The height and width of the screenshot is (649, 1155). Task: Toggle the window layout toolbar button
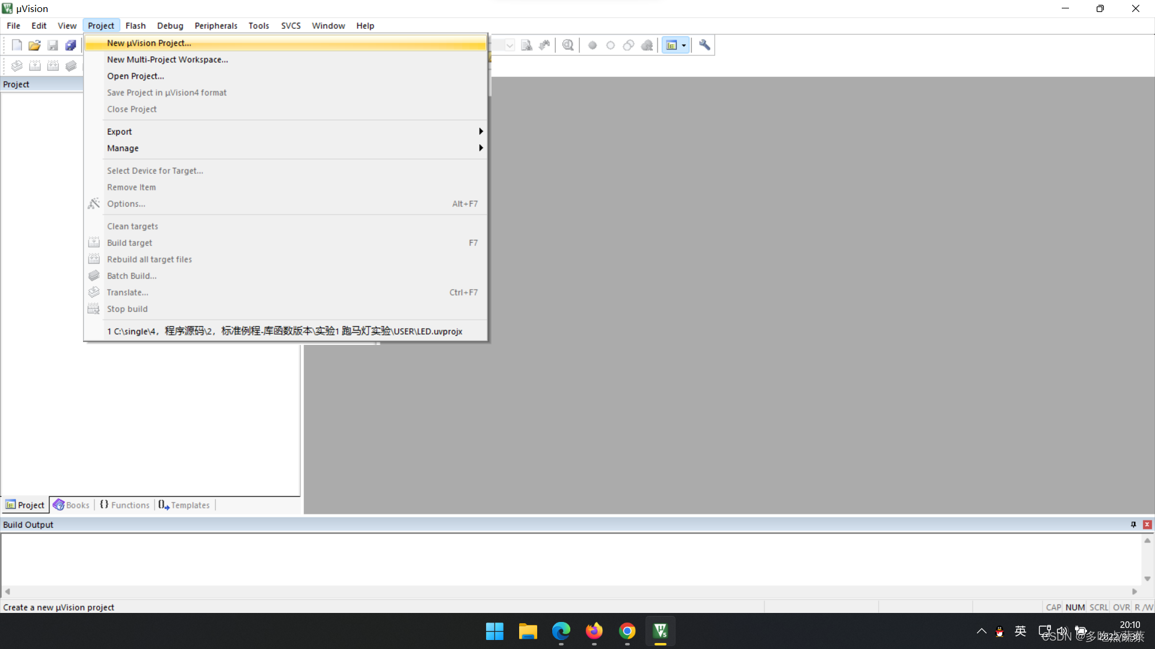point(671,45)
